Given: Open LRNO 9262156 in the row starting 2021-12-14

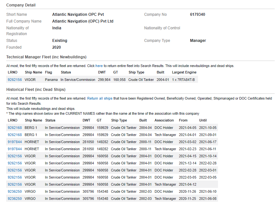Looking at the screenshot, I should (15, 163).
